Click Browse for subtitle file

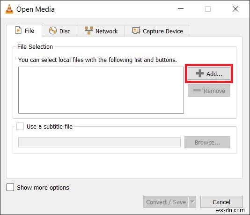207,142
